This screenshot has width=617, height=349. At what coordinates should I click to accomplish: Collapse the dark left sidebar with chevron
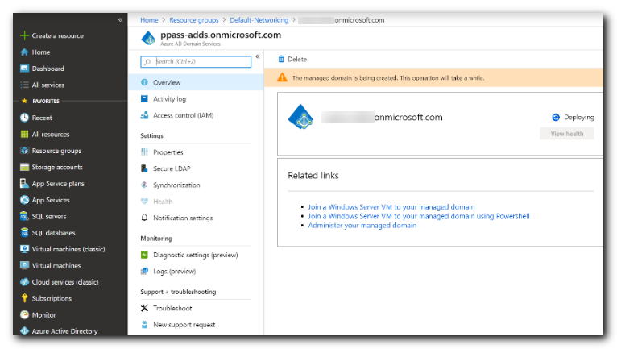[x=120, y=19]
